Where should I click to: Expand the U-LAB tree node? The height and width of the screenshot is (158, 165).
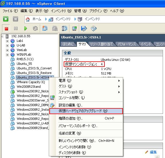(x=7, y=46)
